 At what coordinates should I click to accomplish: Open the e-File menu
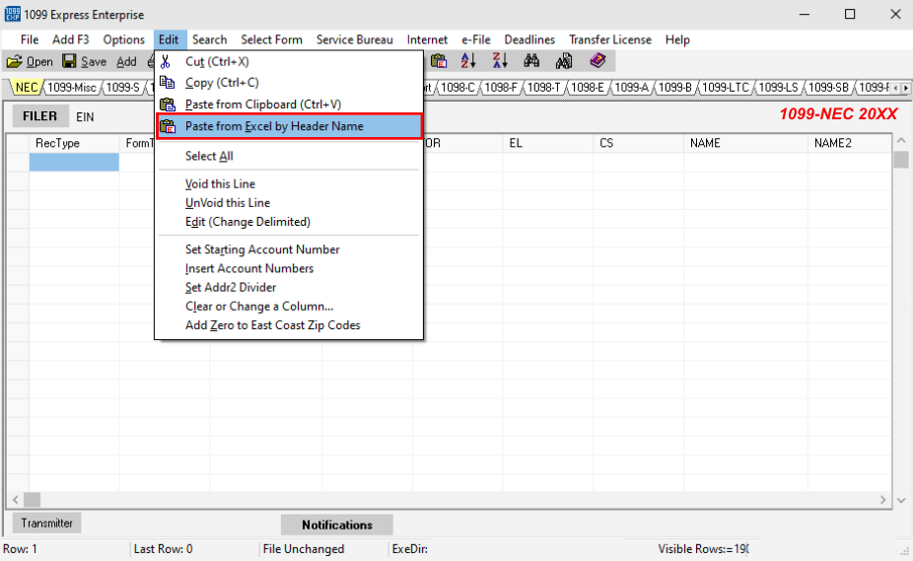pyautogui.click(x=475, y=39)
